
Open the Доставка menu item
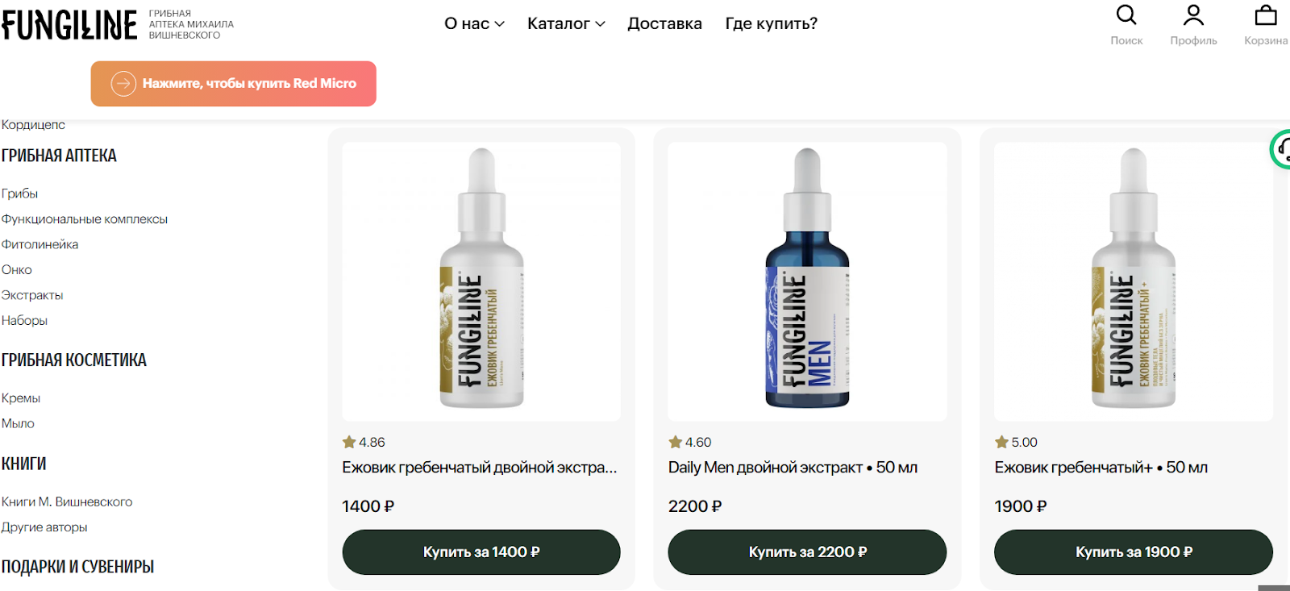(x=664, y=23)
